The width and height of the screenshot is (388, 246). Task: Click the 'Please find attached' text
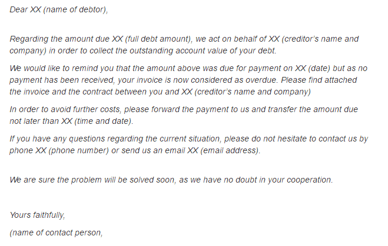tap(319, 80)
